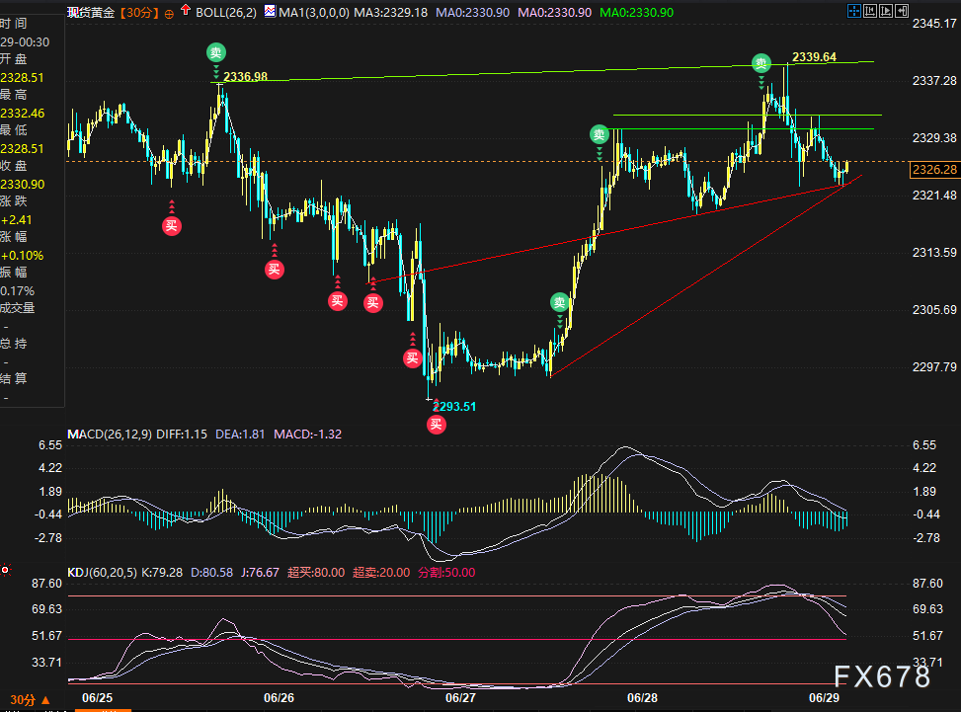The image size is (961, 712).
Task: Click the 2339.64 high price label
Action: click(814, 57)
